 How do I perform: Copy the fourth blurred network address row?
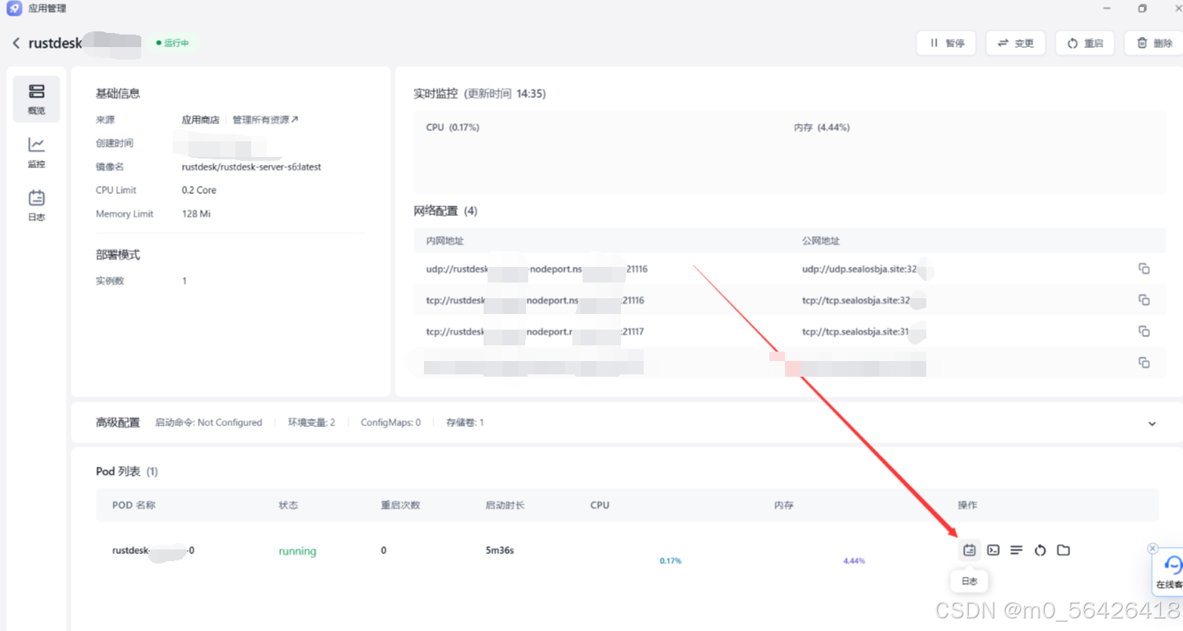[x=1145, y=363]
